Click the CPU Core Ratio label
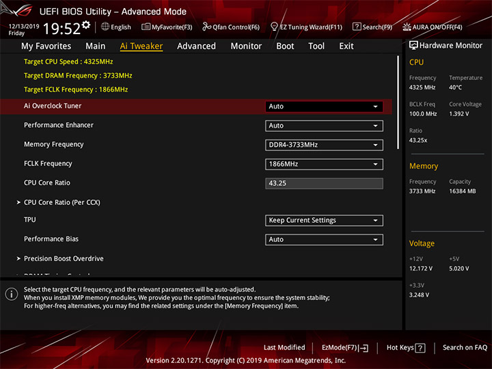 click(x=47, y=182)
